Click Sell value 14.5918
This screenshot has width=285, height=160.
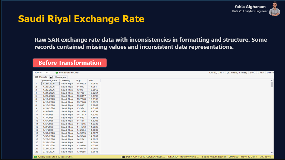click(94, 118)
